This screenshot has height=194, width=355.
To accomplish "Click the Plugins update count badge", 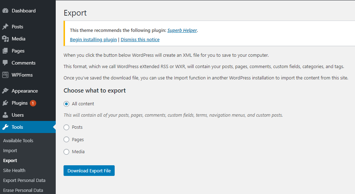I will pyautogui.click(x=33, y=103).
